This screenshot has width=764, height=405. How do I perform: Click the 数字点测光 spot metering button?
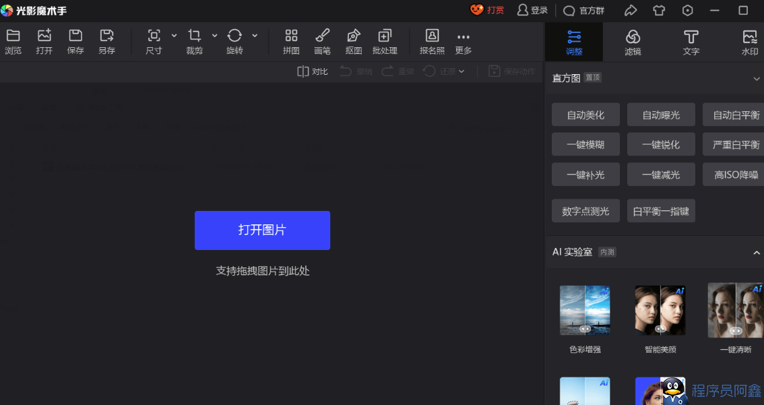tap(585, 210)
